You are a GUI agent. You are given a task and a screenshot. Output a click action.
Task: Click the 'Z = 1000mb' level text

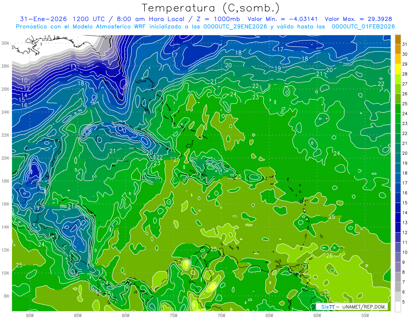tap(218, 19)
